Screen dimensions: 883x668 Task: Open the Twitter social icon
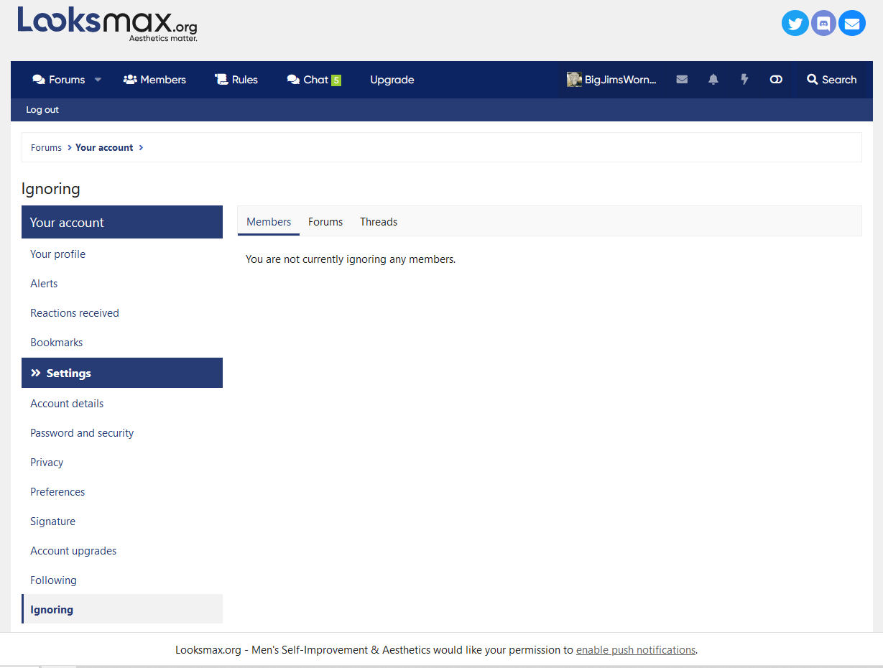tap(795, 24)
